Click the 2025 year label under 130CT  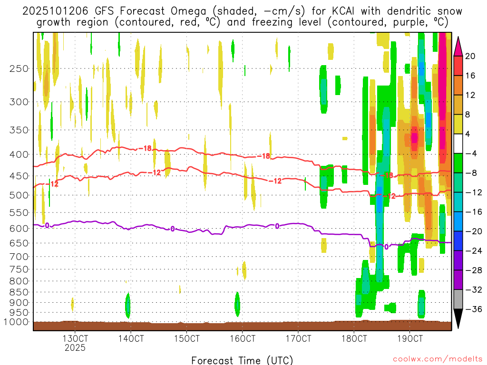75,347
